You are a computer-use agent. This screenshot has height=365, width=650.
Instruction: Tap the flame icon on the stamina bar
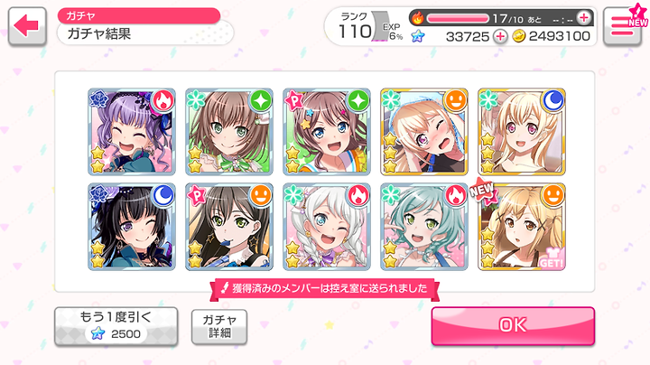point(417,18)
